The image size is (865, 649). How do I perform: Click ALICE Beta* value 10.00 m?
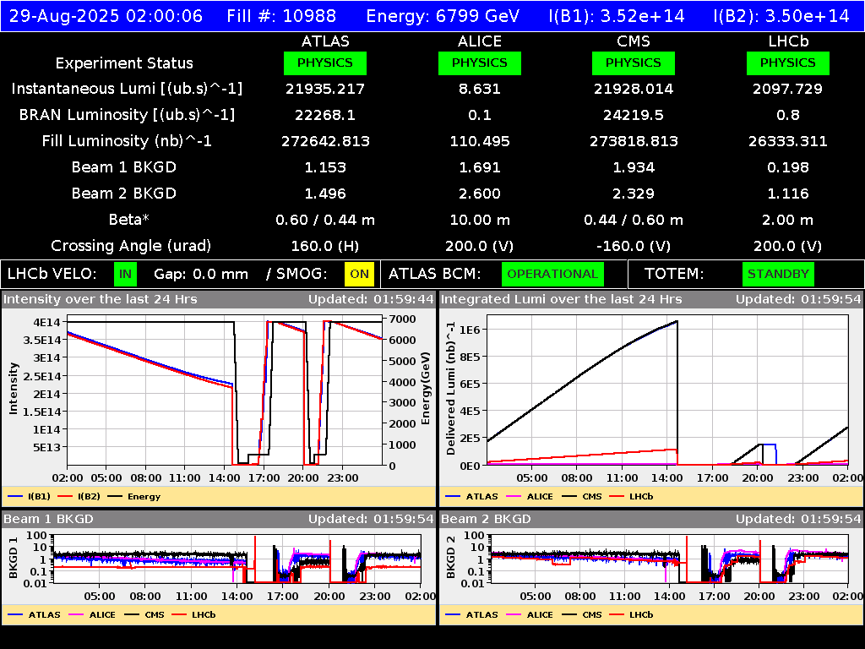tap(480, 220)
